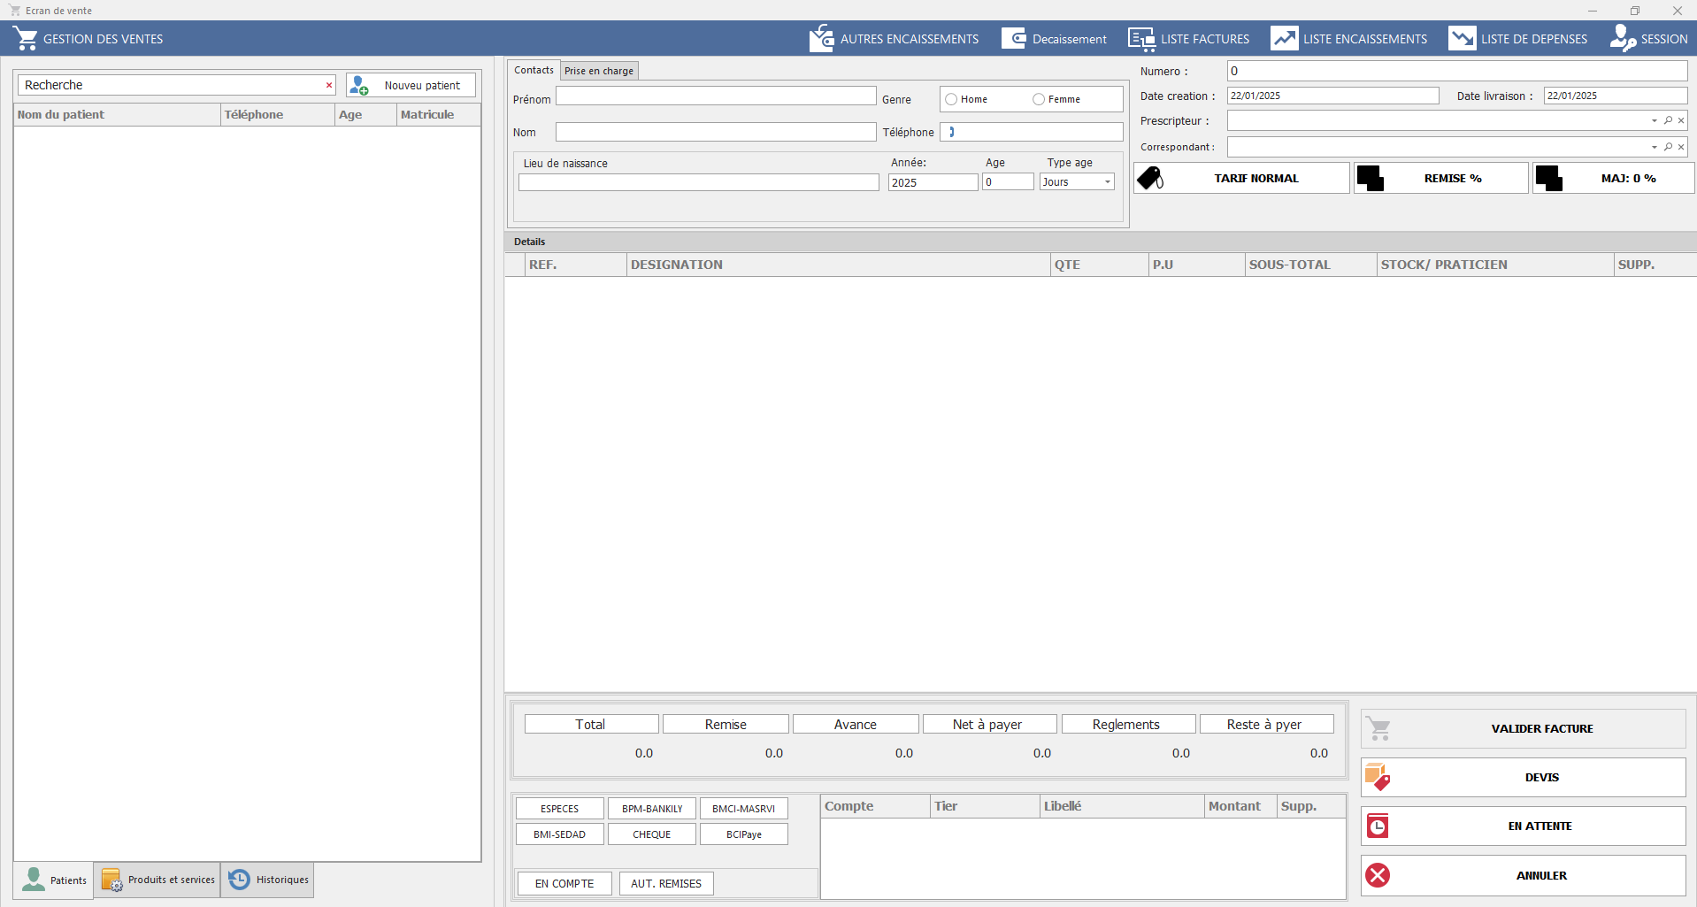Choose ESPECES payment method

coord(559,809)
